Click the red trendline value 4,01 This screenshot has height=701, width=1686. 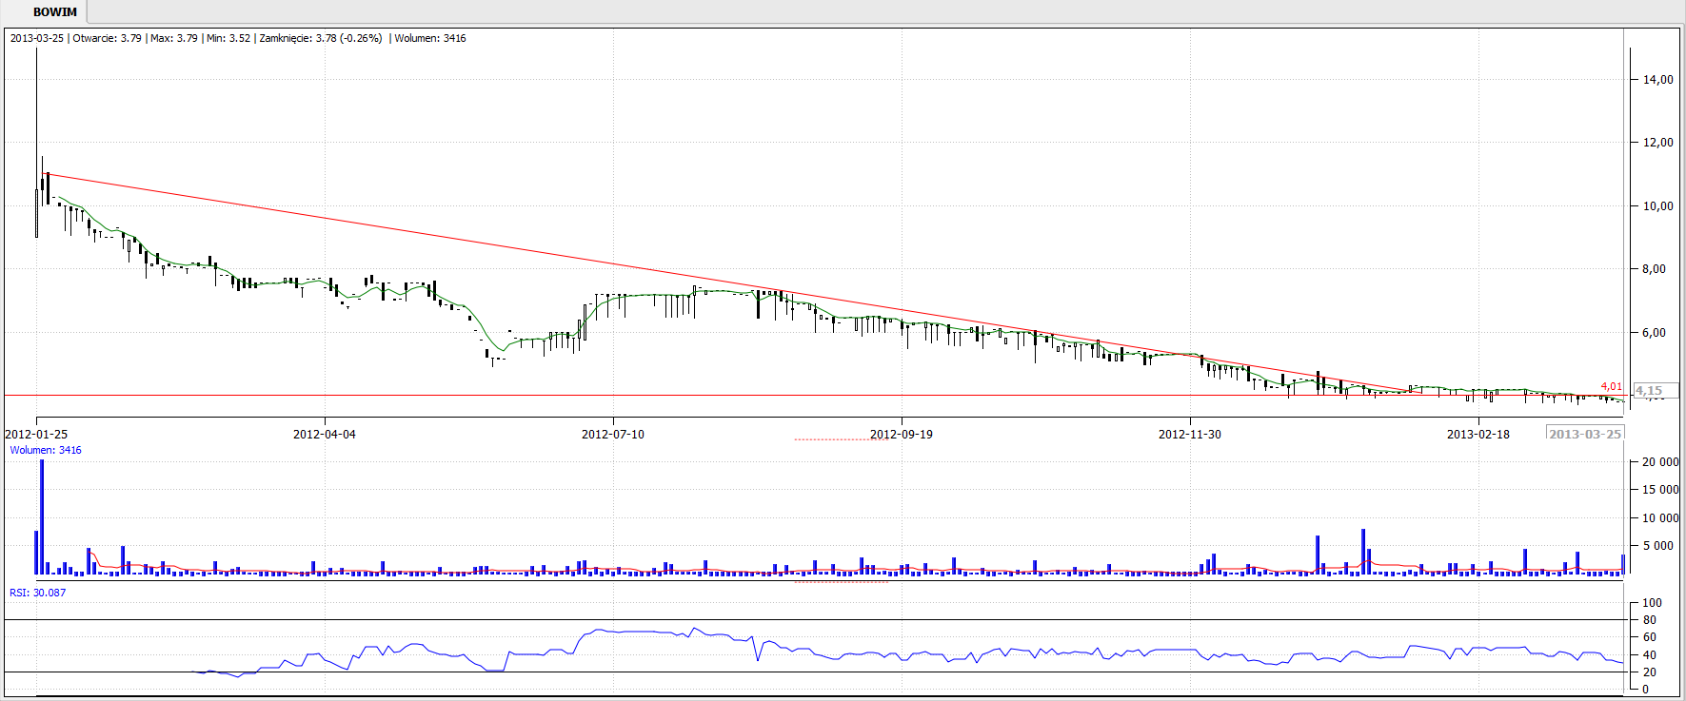click(x=1611, y=386)
